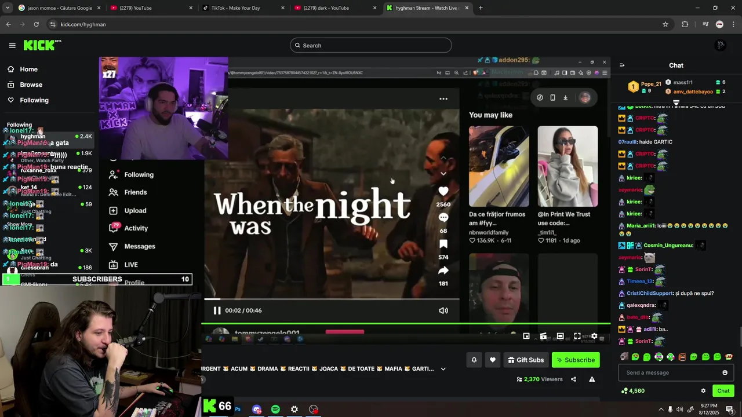Send message with Chat button

[723, 391]
